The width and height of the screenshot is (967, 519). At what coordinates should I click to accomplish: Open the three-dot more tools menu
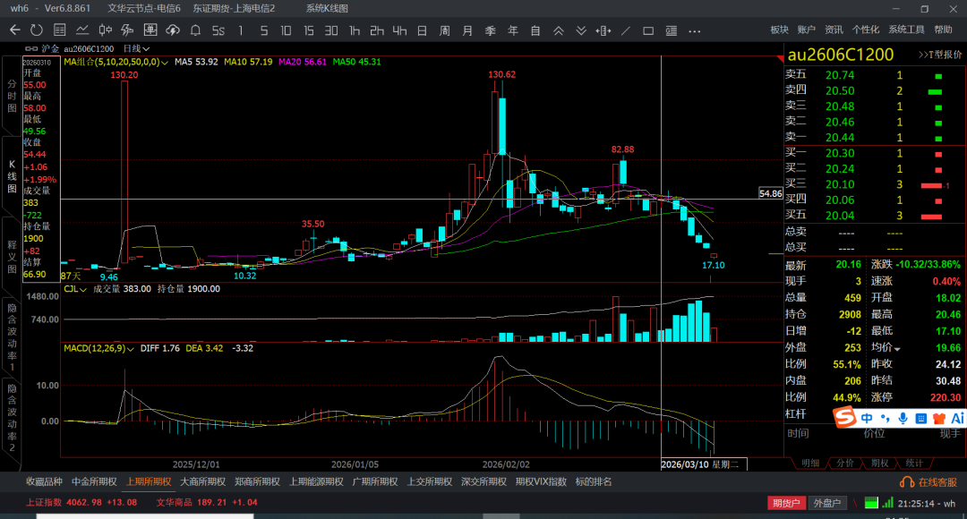point(693,30)
